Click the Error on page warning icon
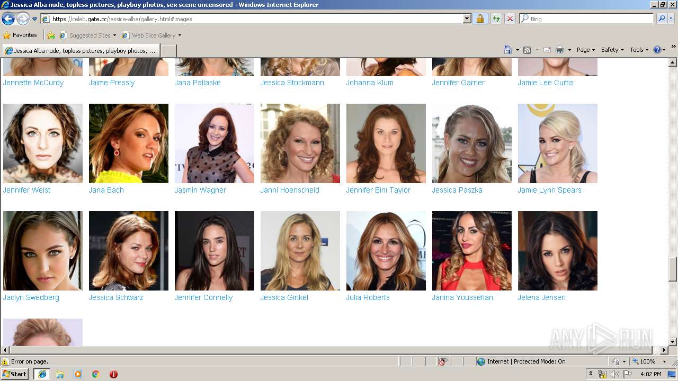Viewport: 678px width, 381px height. tap(6, 361)
